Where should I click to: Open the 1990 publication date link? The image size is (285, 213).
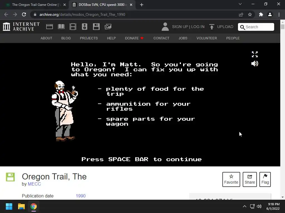click(80, 196)
